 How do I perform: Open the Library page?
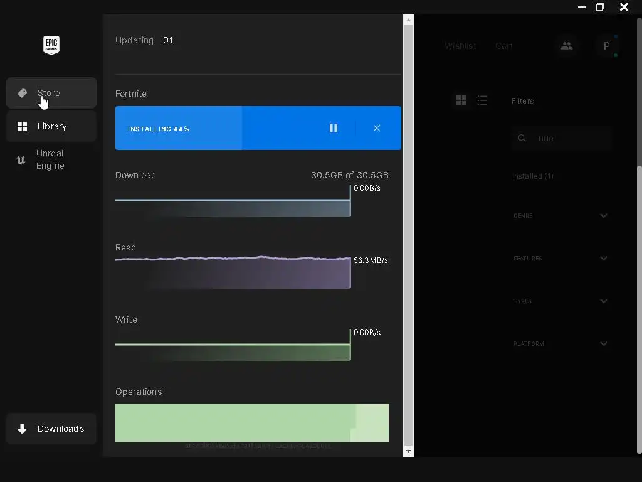pyautogui.click(x=51, y=126)
